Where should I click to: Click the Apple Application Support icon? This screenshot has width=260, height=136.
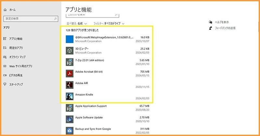pos(70,108)
